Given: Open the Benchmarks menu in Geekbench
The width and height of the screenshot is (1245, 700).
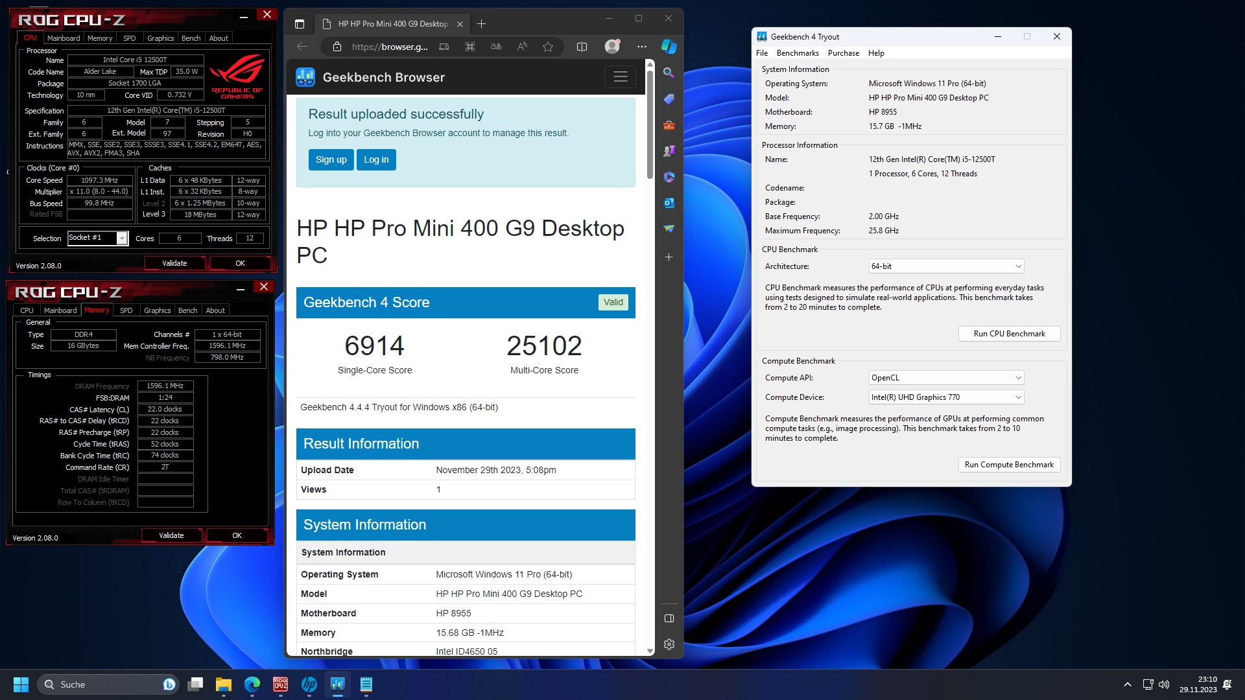Looking at the screenshot, I should (x=798, y=53).
